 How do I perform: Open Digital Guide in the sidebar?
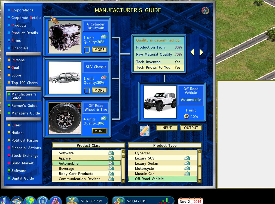22,178
